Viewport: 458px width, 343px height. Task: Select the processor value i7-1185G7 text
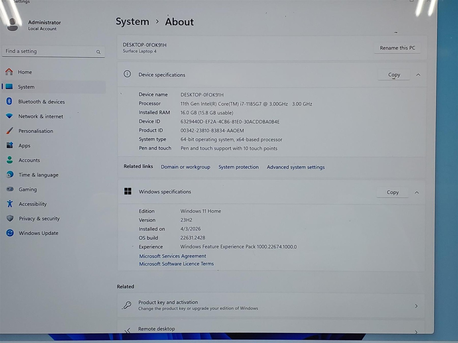[246, 104]
